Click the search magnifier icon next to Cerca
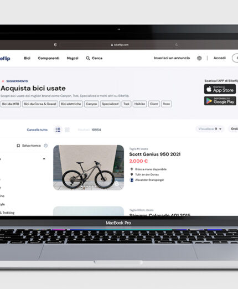238x289 pixels. point(88,58)
